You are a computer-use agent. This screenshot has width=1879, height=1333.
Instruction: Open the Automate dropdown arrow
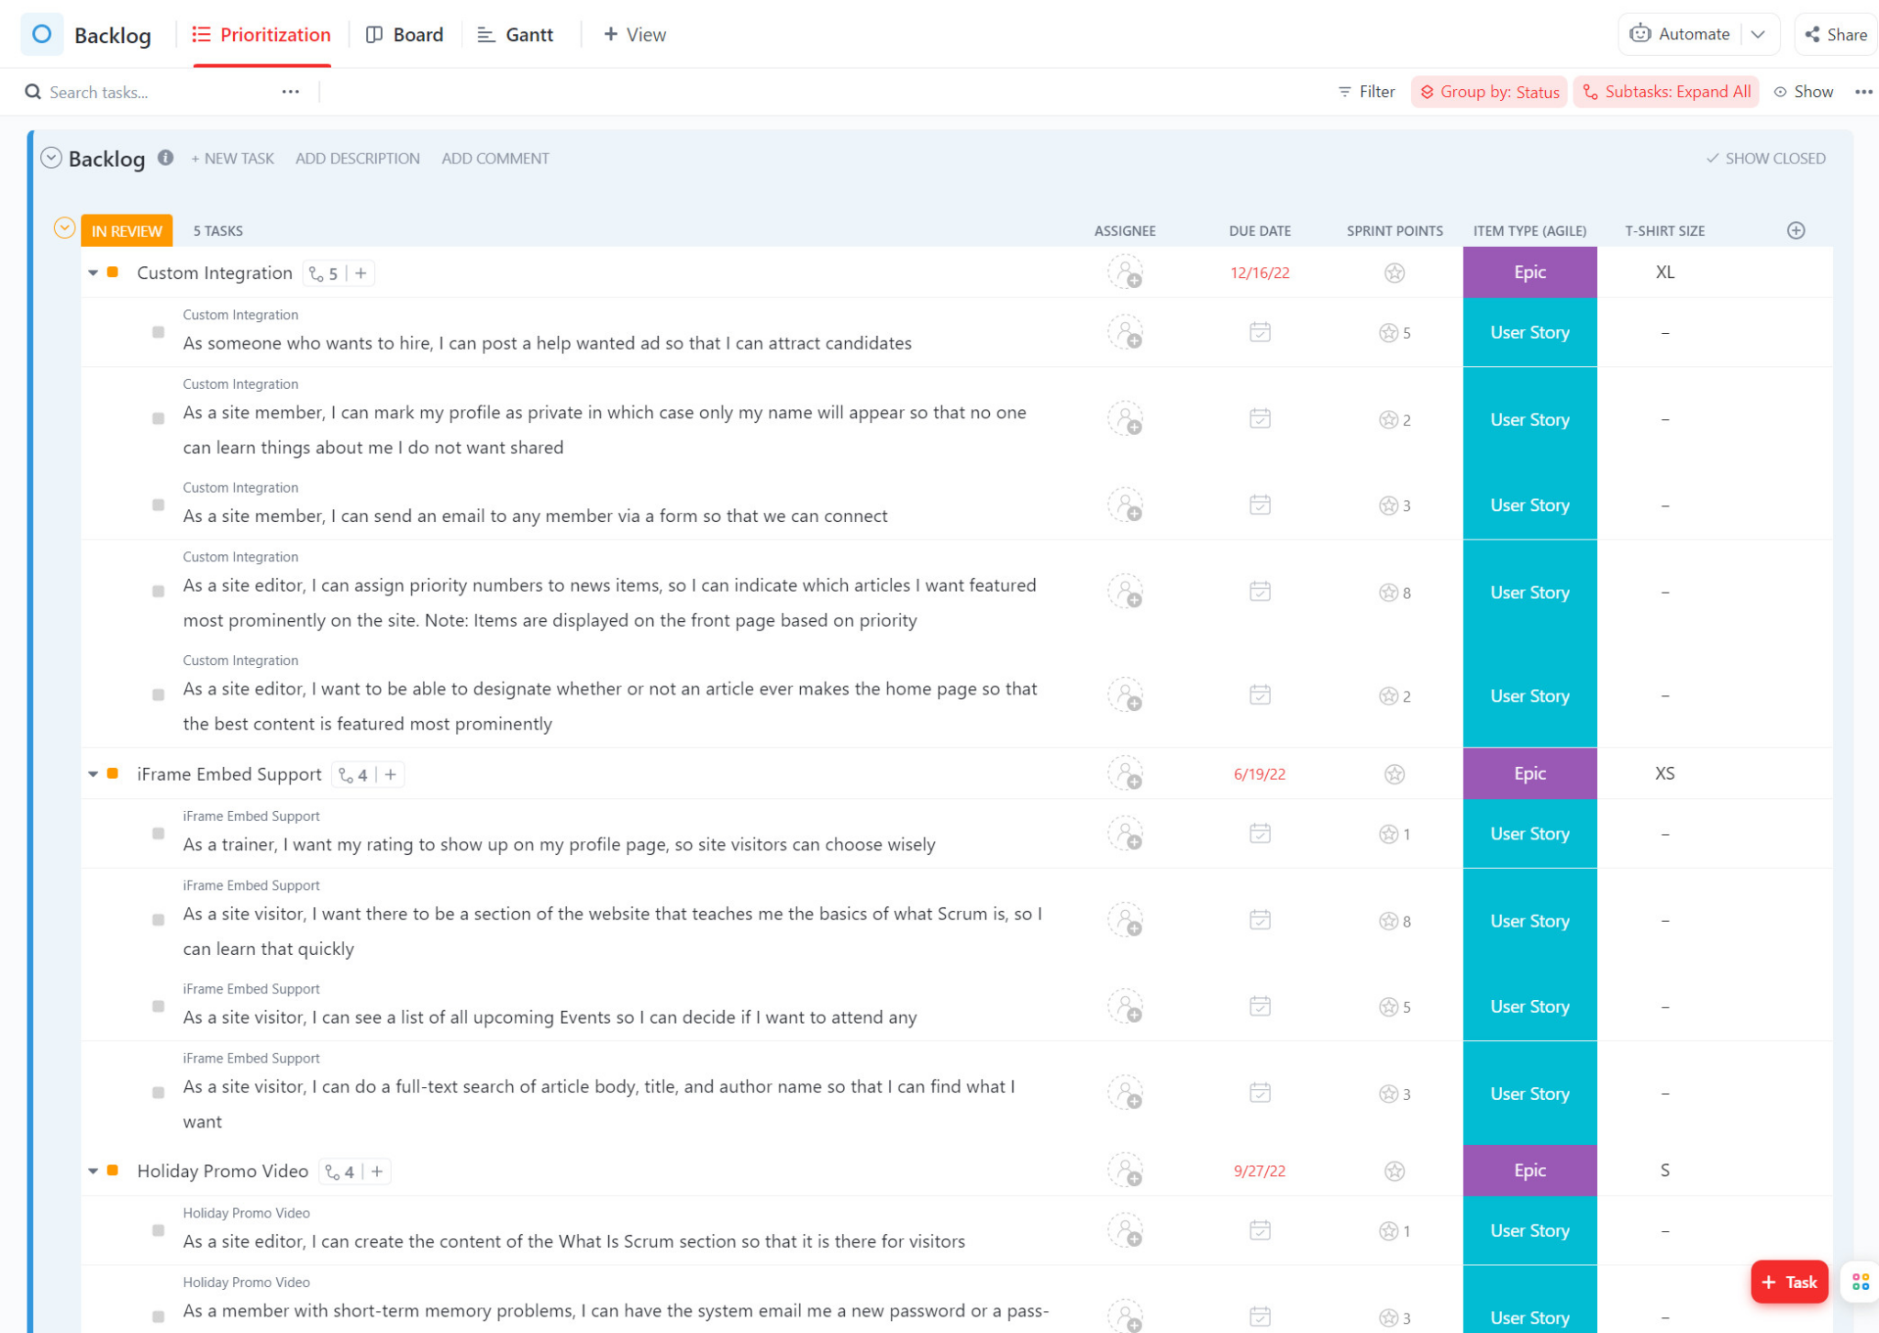pos(1757,33)
